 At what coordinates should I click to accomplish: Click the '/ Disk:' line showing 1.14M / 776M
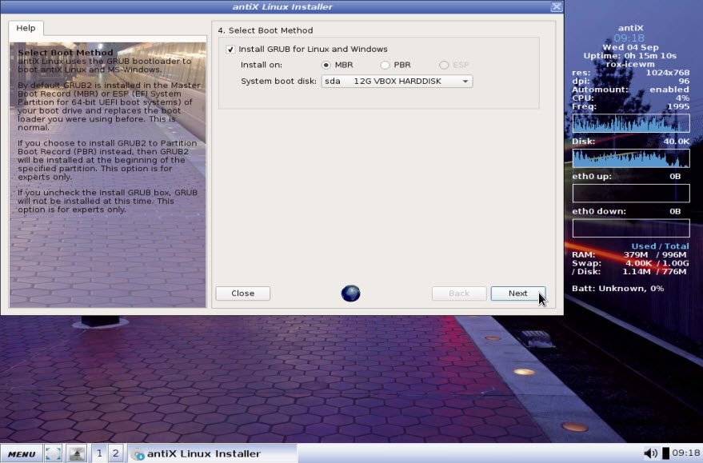(629, 272)
